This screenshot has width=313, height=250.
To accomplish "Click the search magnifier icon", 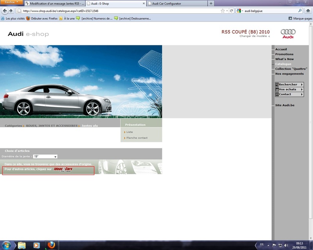I will click(300, 11).
